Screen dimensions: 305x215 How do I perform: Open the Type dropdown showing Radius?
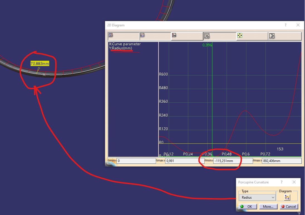pyautogui.click(x=257, y=198)
